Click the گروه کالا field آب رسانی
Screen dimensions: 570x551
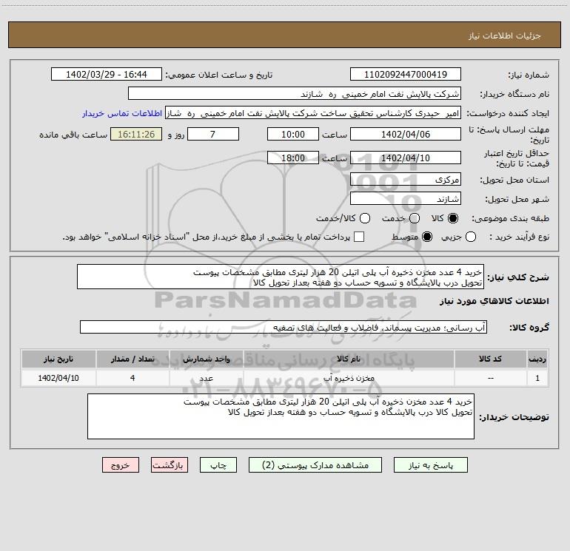tap(284, 327)
